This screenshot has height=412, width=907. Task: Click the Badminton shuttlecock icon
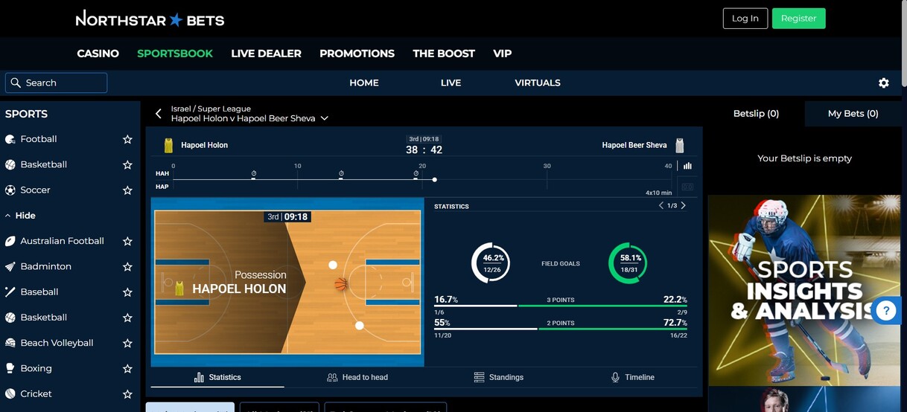point(10,266)
